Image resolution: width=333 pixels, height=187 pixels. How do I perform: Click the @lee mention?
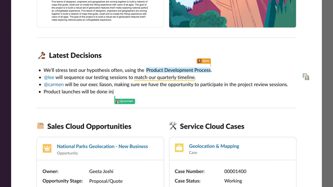pyautogui.click(x=49, y=77)
